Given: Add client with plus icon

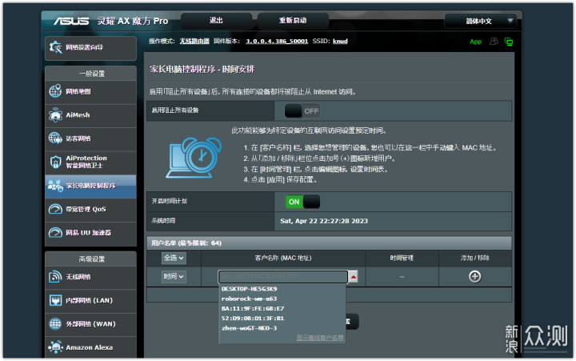Looking at the screenshot, I should (x=475, y=276).
